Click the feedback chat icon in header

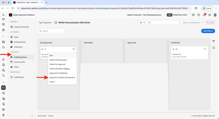pyautogui.click(x=193, y=15)
